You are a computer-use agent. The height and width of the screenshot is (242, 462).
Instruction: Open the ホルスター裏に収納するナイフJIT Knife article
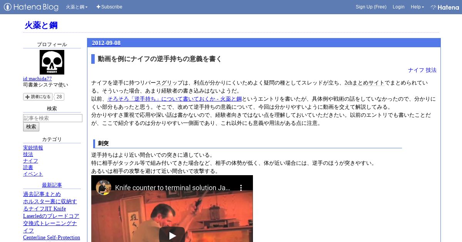point(50,205)
